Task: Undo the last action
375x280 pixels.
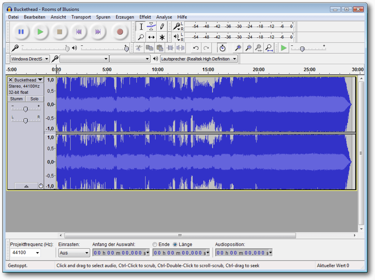Action: pyautogui.click(x=196, y=48)
